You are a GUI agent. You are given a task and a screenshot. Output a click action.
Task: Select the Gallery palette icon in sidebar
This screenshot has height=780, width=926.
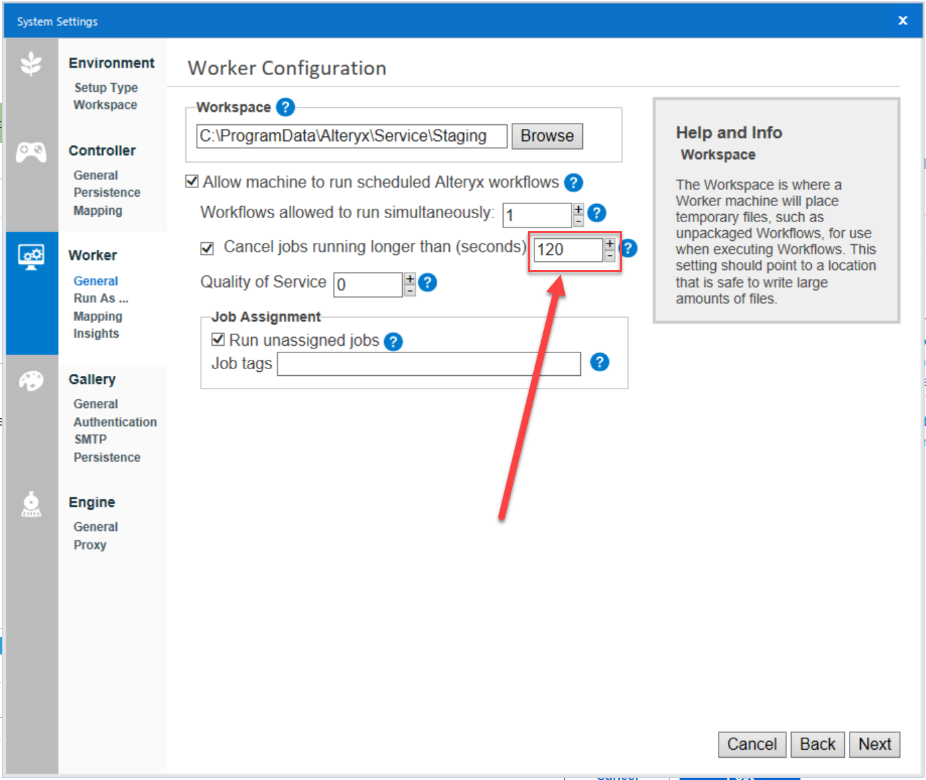31,381
